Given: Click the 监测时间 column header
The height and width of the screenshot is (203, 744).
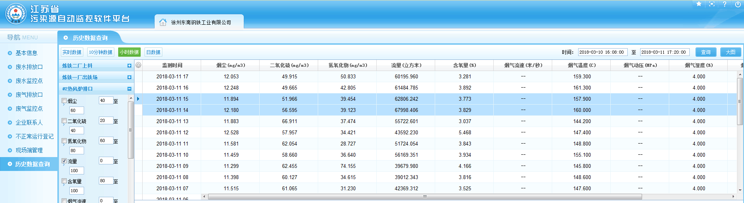Looking at the screenshot, I should tap(172, 65).
